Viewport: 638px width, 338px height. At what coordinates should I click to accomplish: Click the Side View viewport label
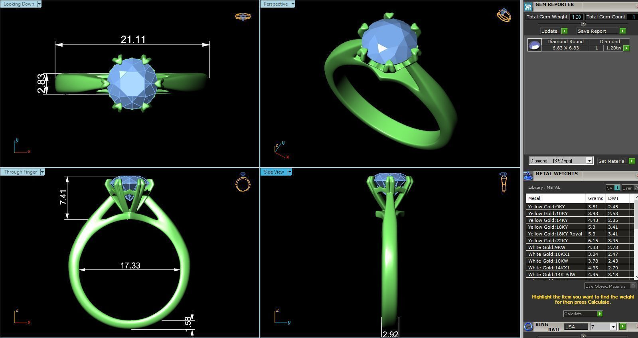tap(274, 172)
